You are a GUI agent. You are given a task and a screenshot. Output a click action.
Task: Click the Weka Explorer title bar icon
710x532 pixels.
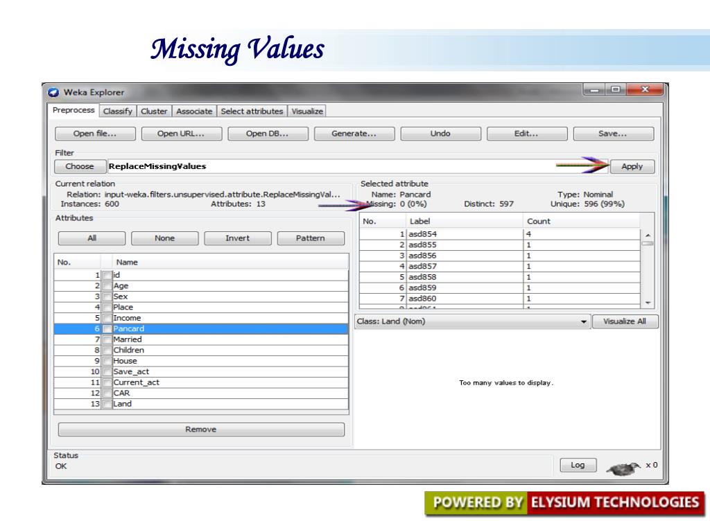(53, 92)
